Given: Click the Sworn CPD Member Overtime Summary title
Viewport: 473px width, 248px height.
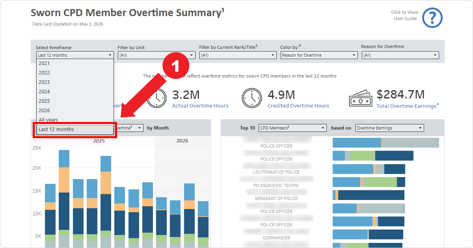Looking at the screenshot, I should tap(127, 13).
